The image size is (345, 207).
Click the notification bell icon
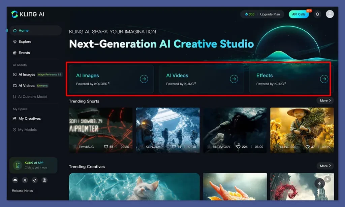pyautogui.click(x=317, y=14)
